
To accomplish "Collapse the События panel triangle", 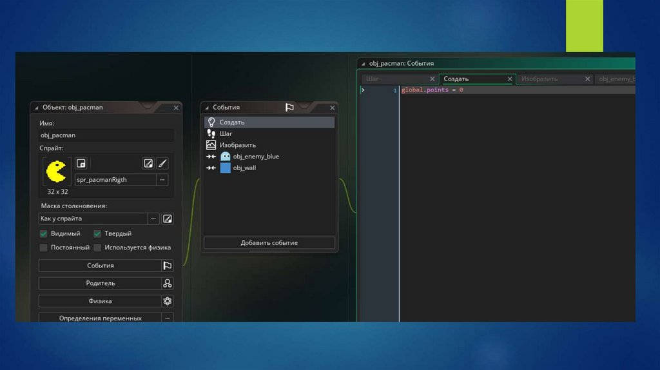I will [207, 108].
